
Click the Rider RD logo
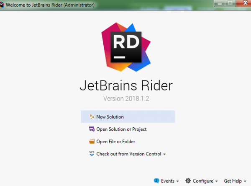pos(126,47)
